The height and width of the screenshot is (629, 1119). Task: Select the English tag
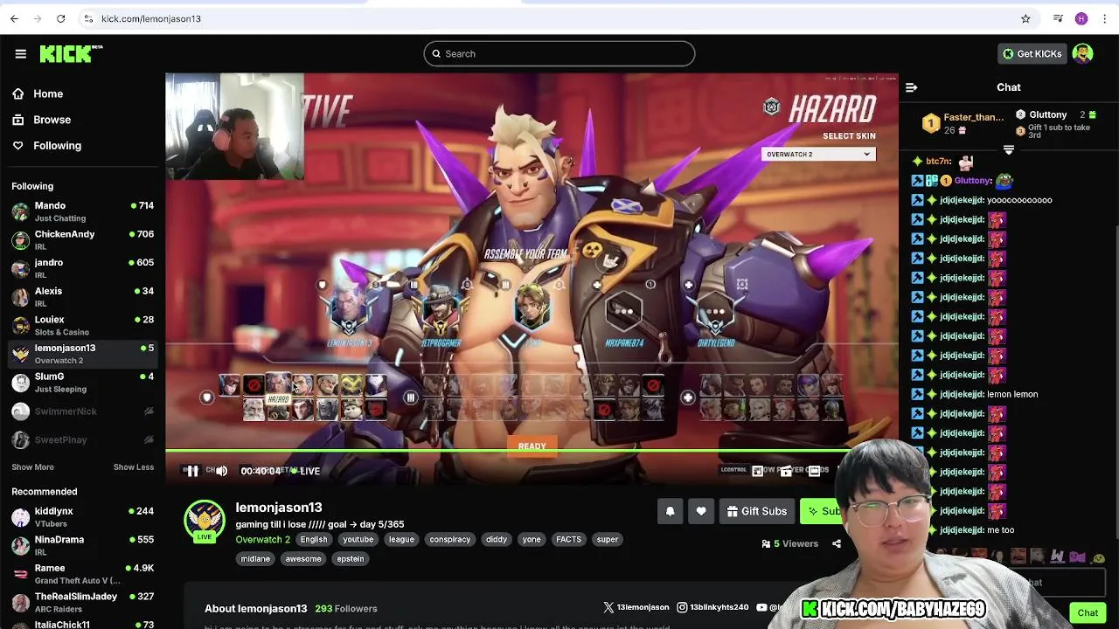(x=314, y=540)
